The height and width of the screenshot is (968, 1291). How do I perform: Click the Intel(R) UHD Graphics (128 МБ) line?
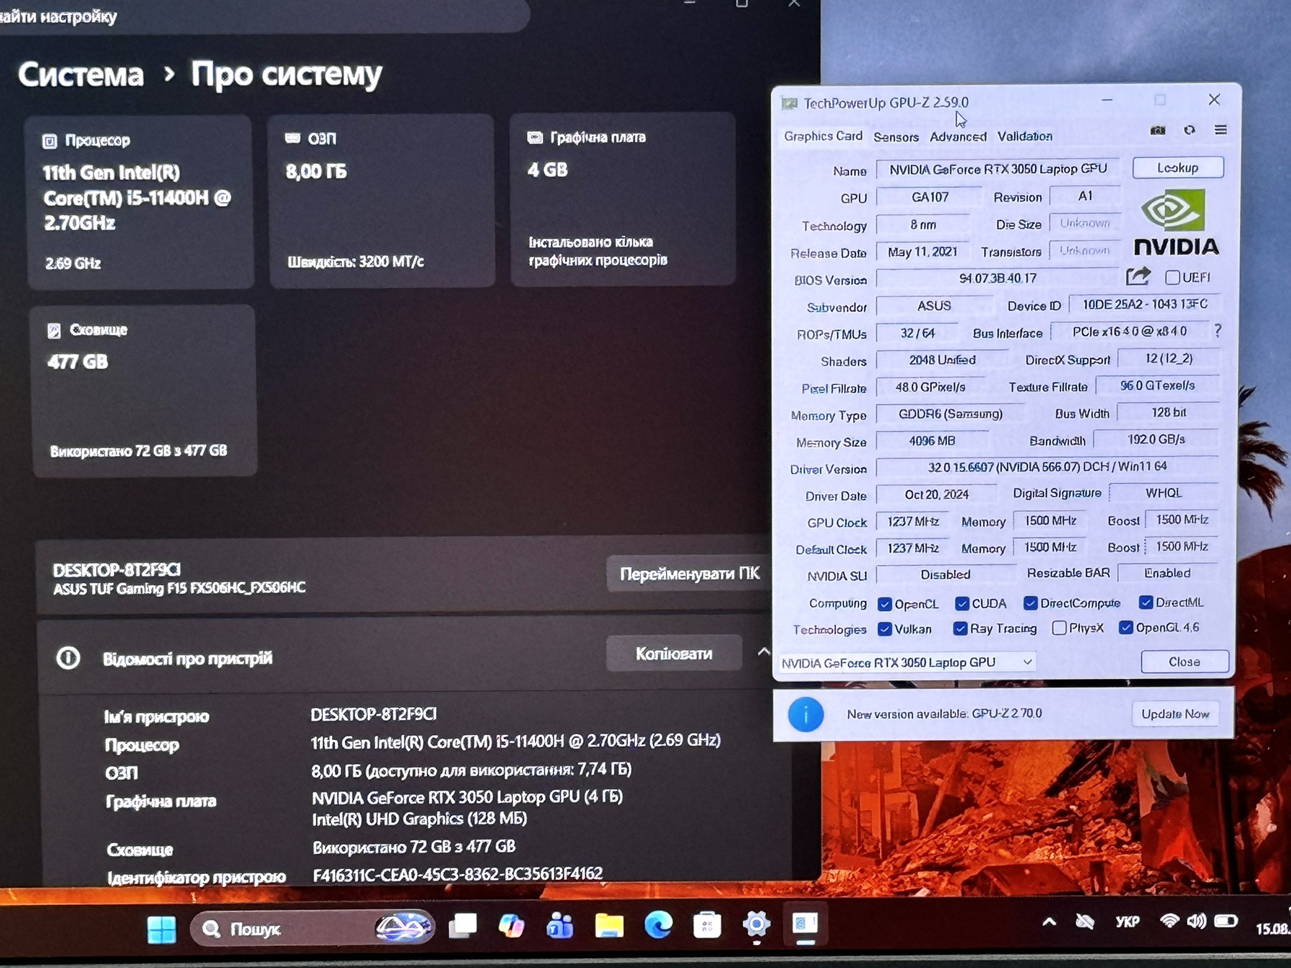pos(420,819)
